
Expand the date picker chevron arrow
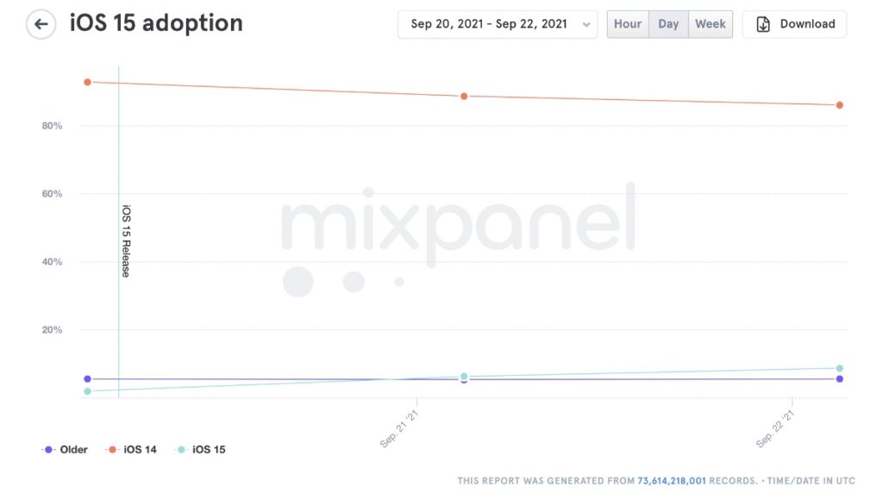(587, 25)
